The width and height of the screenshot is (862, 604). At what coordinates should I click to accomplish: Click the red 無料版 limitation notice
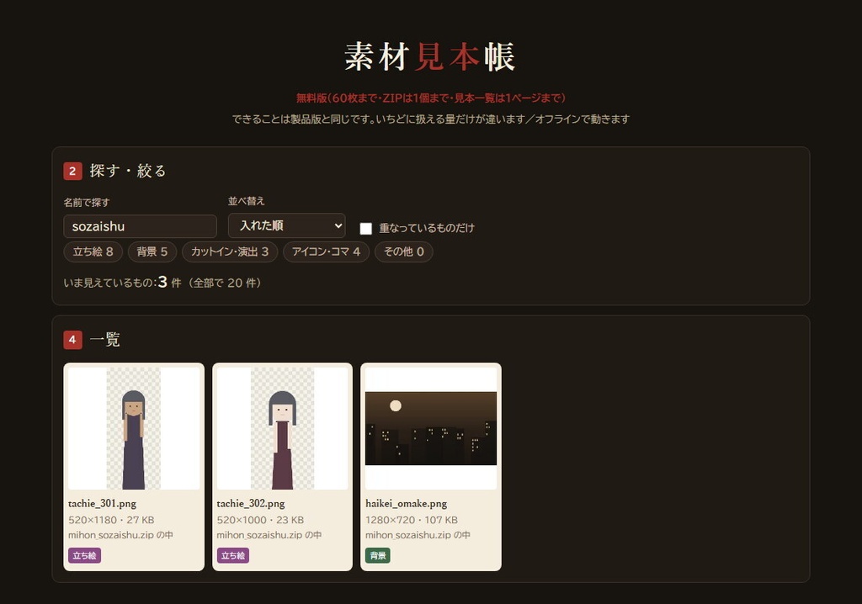coord(431,98)
